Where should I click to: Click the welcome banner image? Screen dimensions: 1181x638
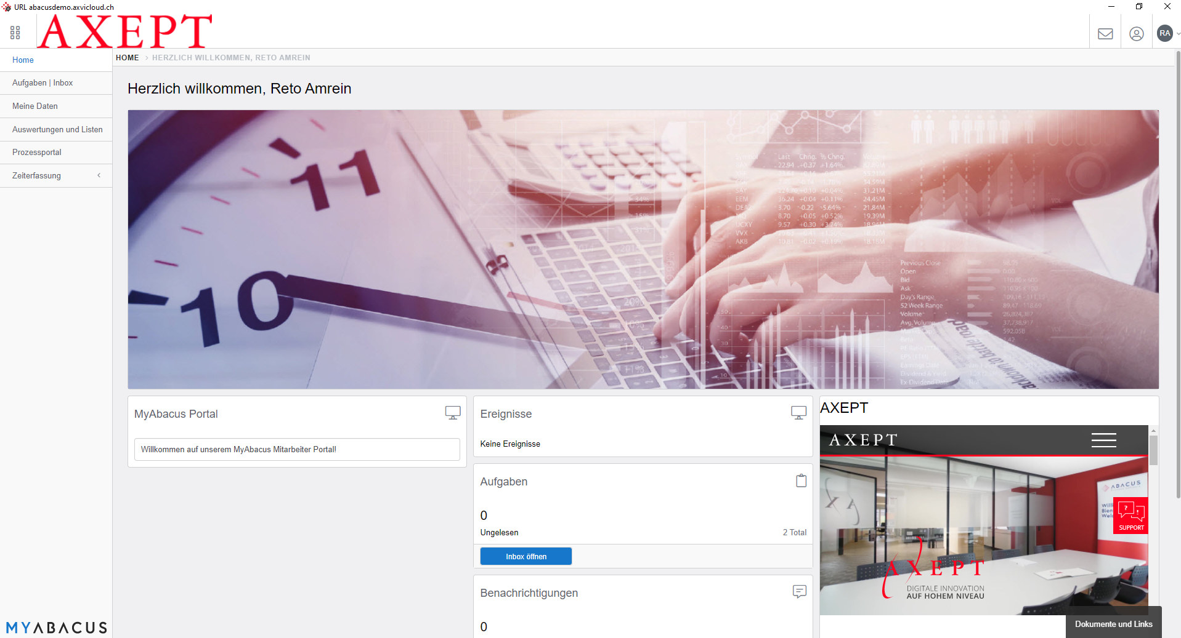(643, 249)
